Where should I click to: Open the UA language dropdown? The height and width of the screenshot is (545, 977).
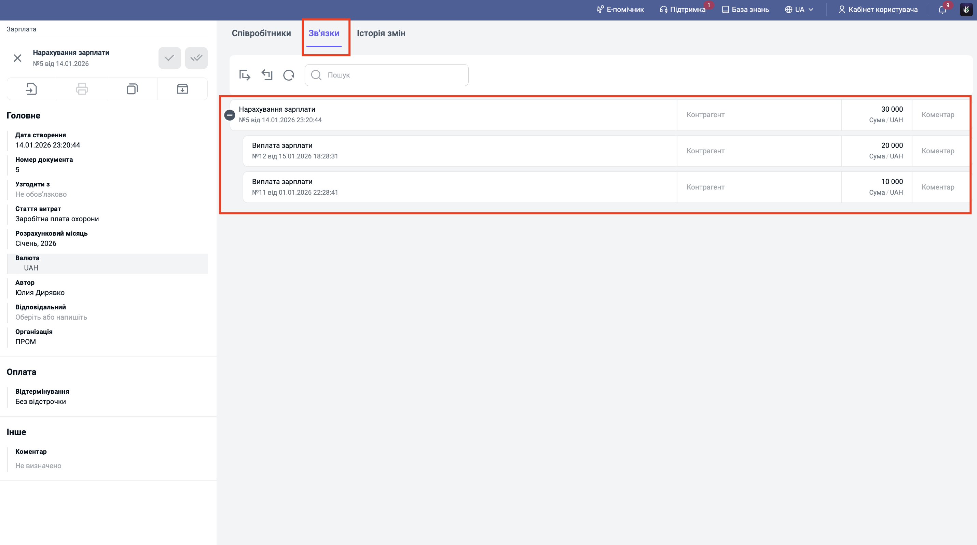[799, 10]
